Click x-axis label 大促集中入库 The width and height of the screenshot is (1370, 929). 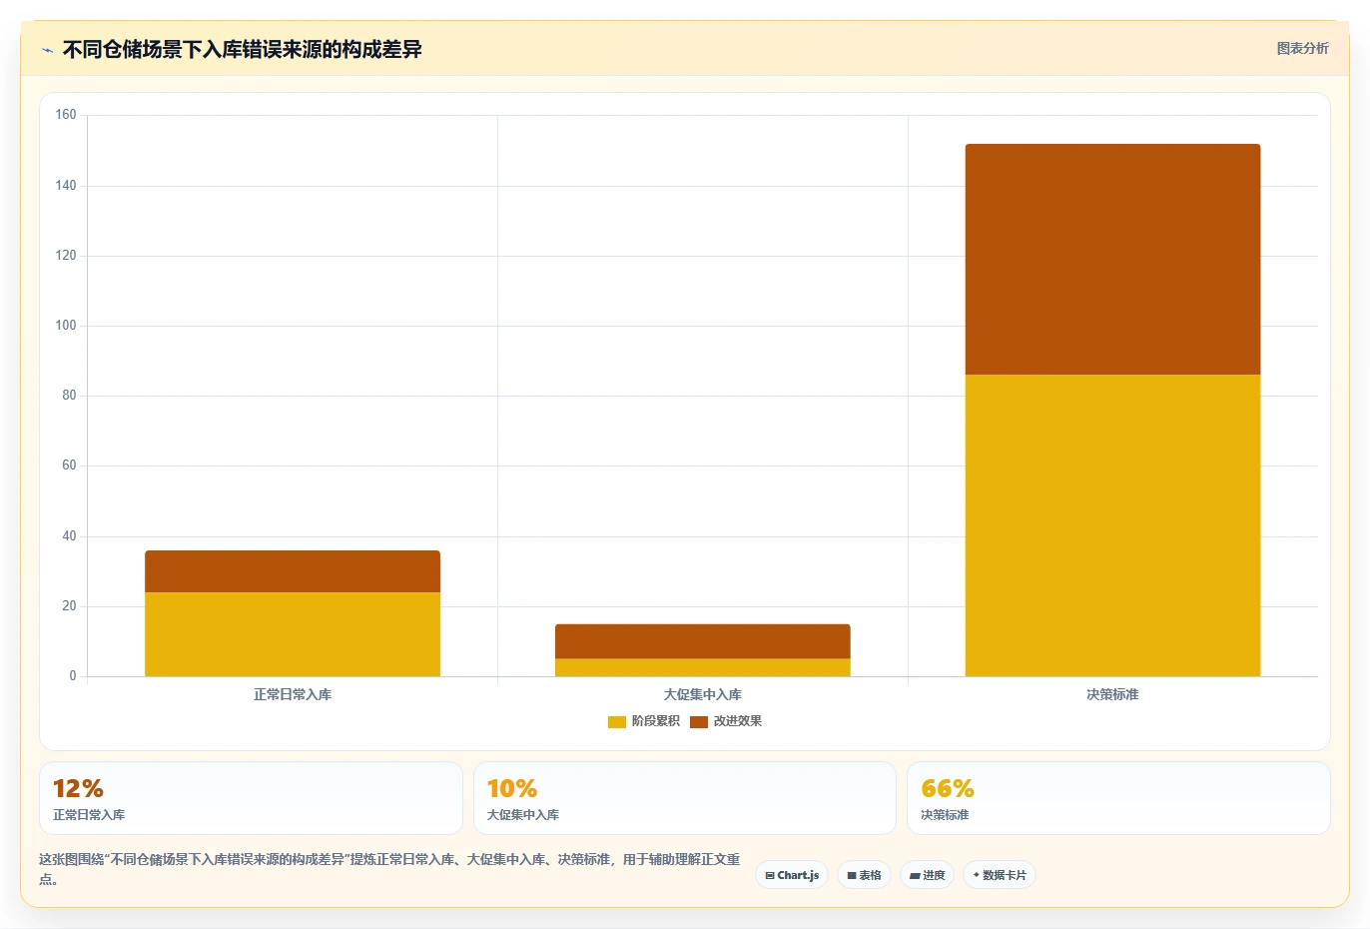(703, 694)
